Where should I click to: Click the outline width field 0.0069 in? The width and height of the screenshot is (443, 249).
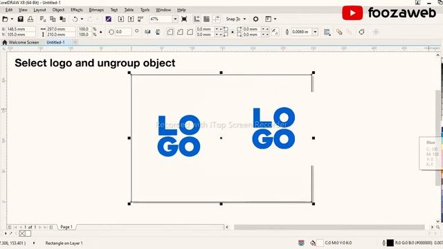coord(302,32)
